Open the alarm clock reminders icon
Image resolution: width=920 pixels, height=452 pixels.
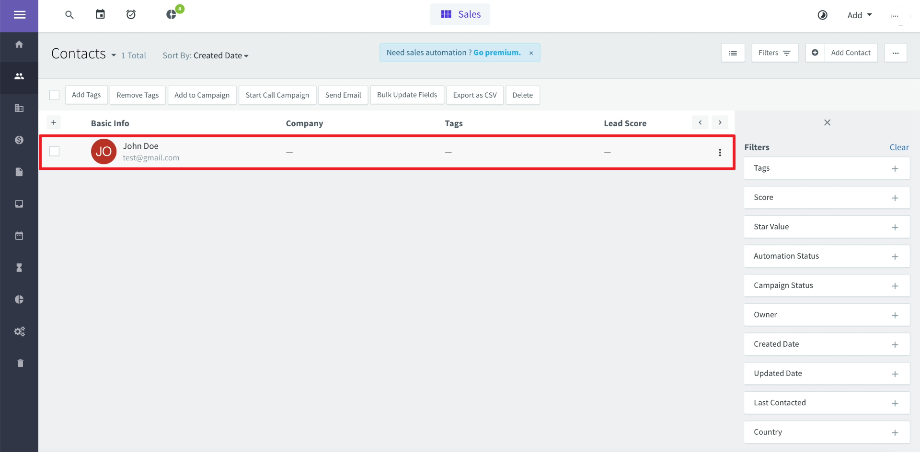pos(131,14)
